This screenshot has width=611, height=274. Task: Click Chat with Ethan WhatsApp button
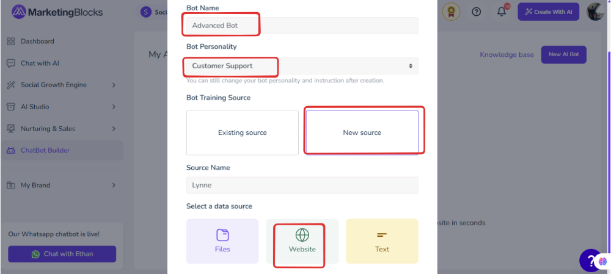62,254
